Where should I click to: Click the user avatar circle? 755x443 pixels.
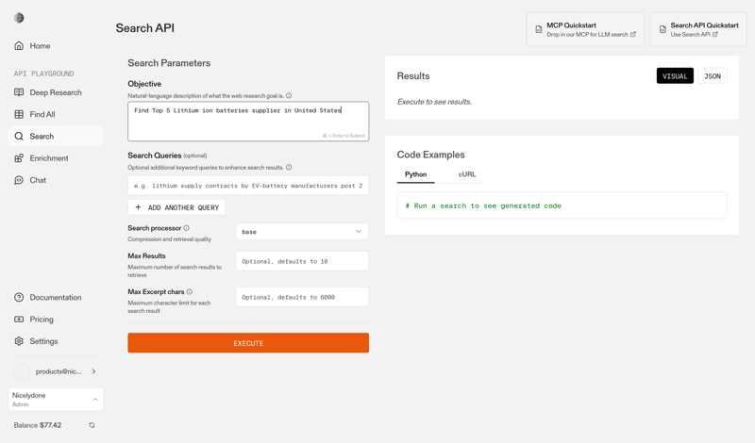pyautogui.click(x=22, y=371)
